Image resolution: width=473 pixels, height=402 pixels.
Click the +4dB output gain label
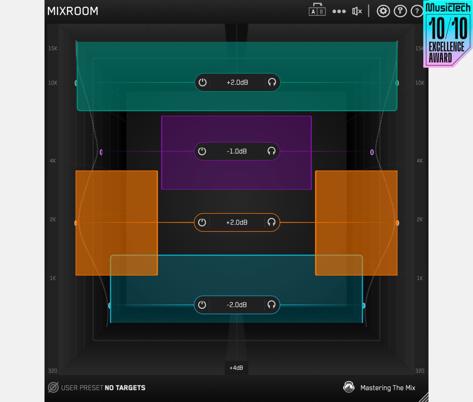tap(236, 368)
